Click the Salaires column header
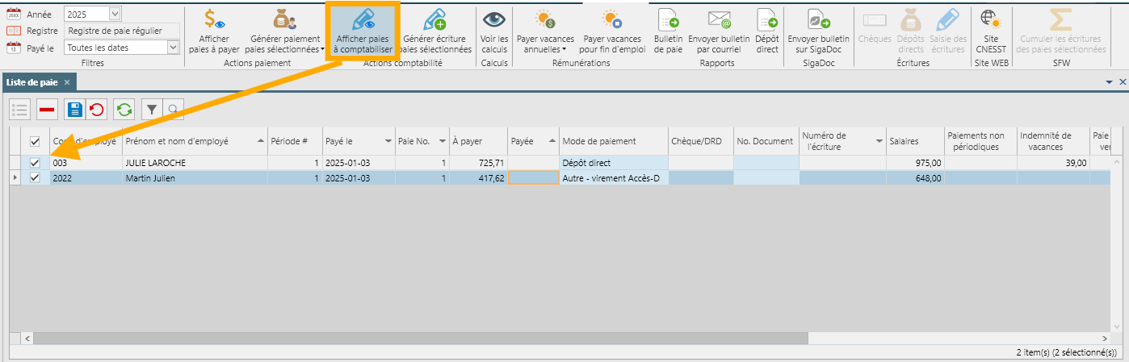 915,141
